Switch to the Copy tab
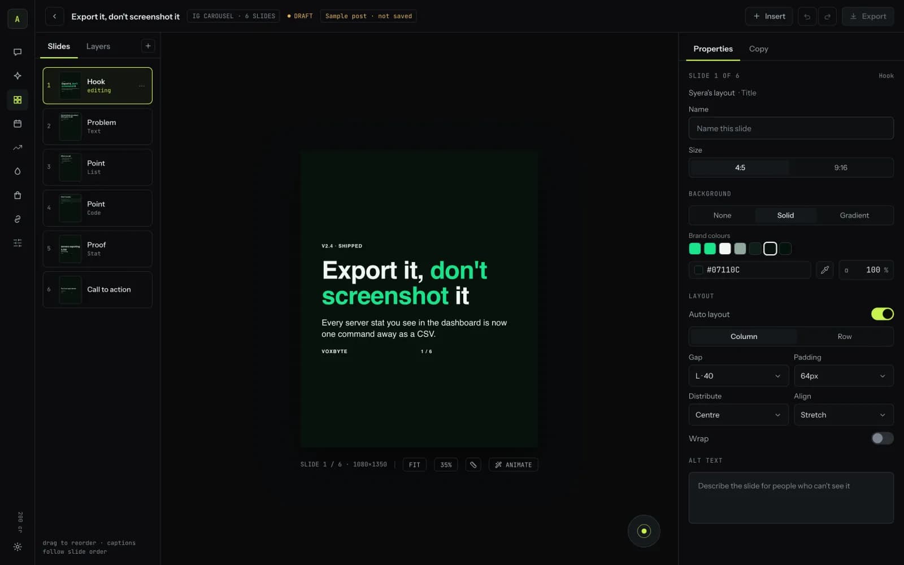 pyautogui.click(x=758, y=49)
